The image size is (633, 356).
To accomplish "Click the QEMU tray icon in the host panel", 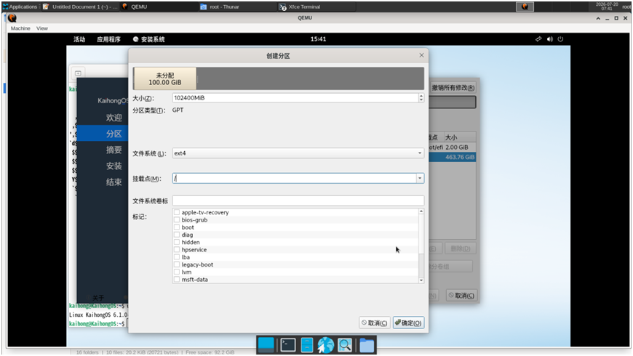I will click(x=525, y=7).
